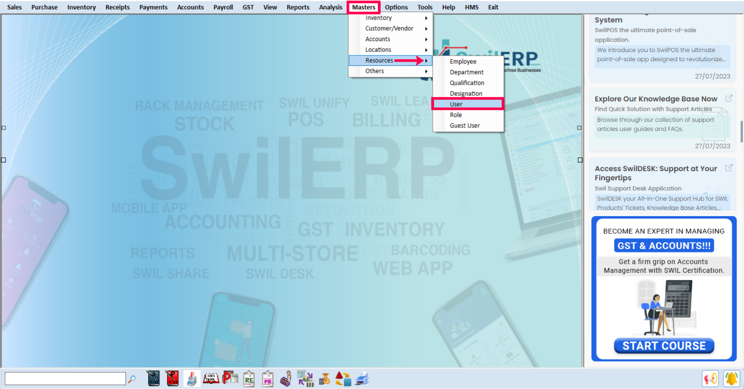744x389 pixels.
Task: Click the purple cash register icon
Action: click(286, 379)
